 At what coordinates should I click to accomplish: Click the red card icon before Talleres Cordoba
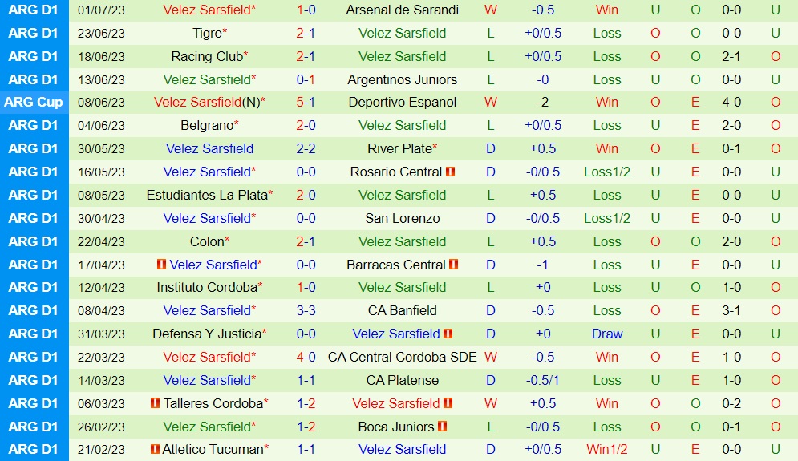click(155, 403)
